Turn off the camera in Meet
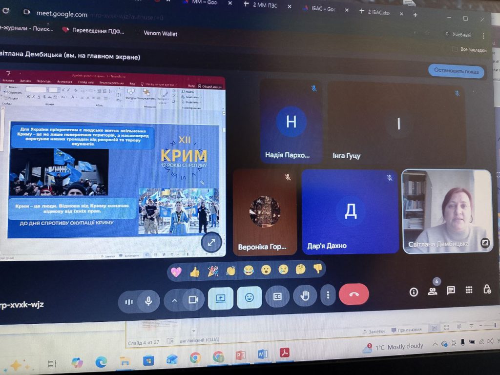Screen dimensions: 500x375 click(x=193, y=300)
